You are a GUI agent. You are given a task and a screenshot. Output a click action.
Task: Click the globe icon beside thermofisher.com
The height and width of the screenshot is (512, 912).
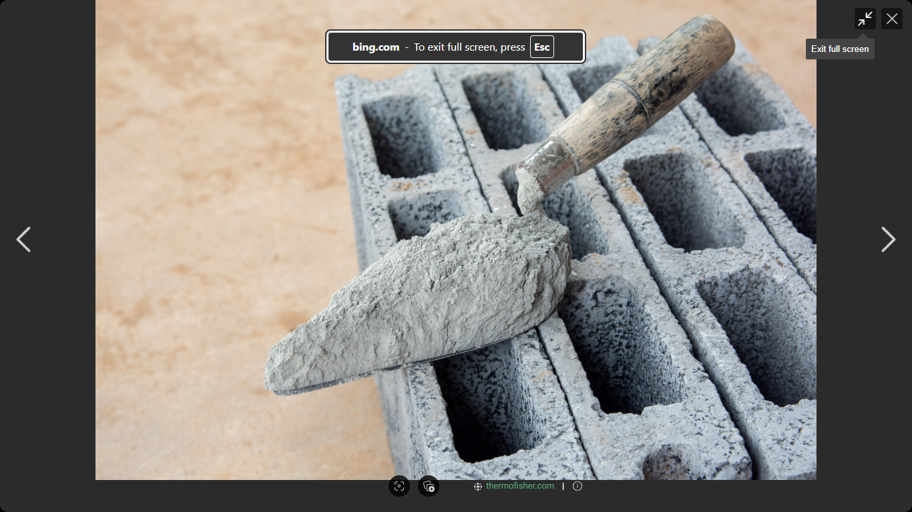(x=478, y=487)
